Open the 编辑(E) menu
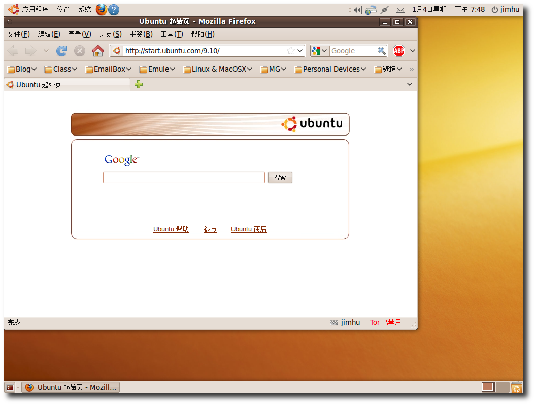 [x=49, y=34]
